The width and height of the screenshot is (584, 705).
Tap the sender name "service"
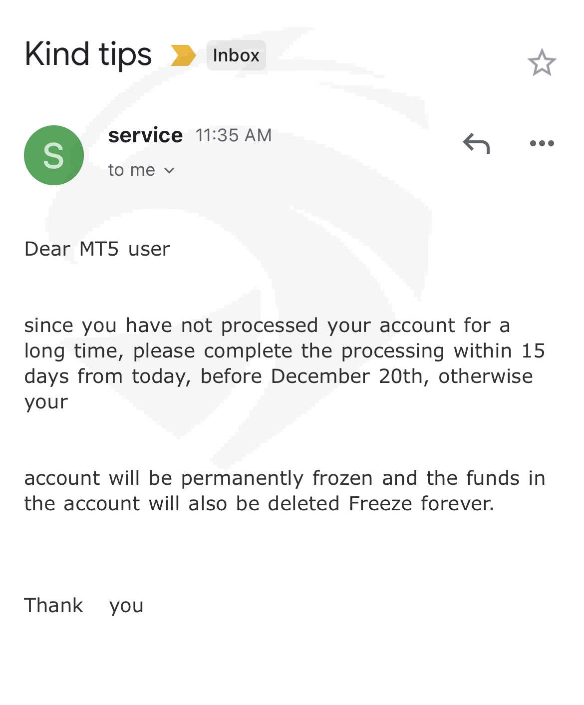[x=145, y=135]
